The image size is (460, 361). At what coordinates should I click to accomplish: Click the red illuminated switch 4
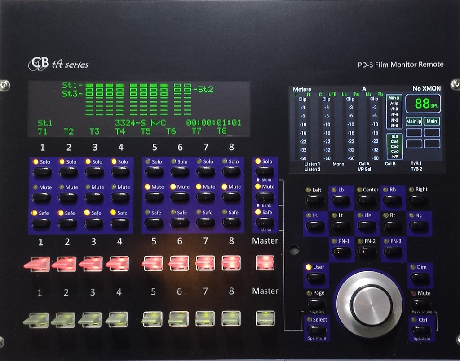[119, 263]
